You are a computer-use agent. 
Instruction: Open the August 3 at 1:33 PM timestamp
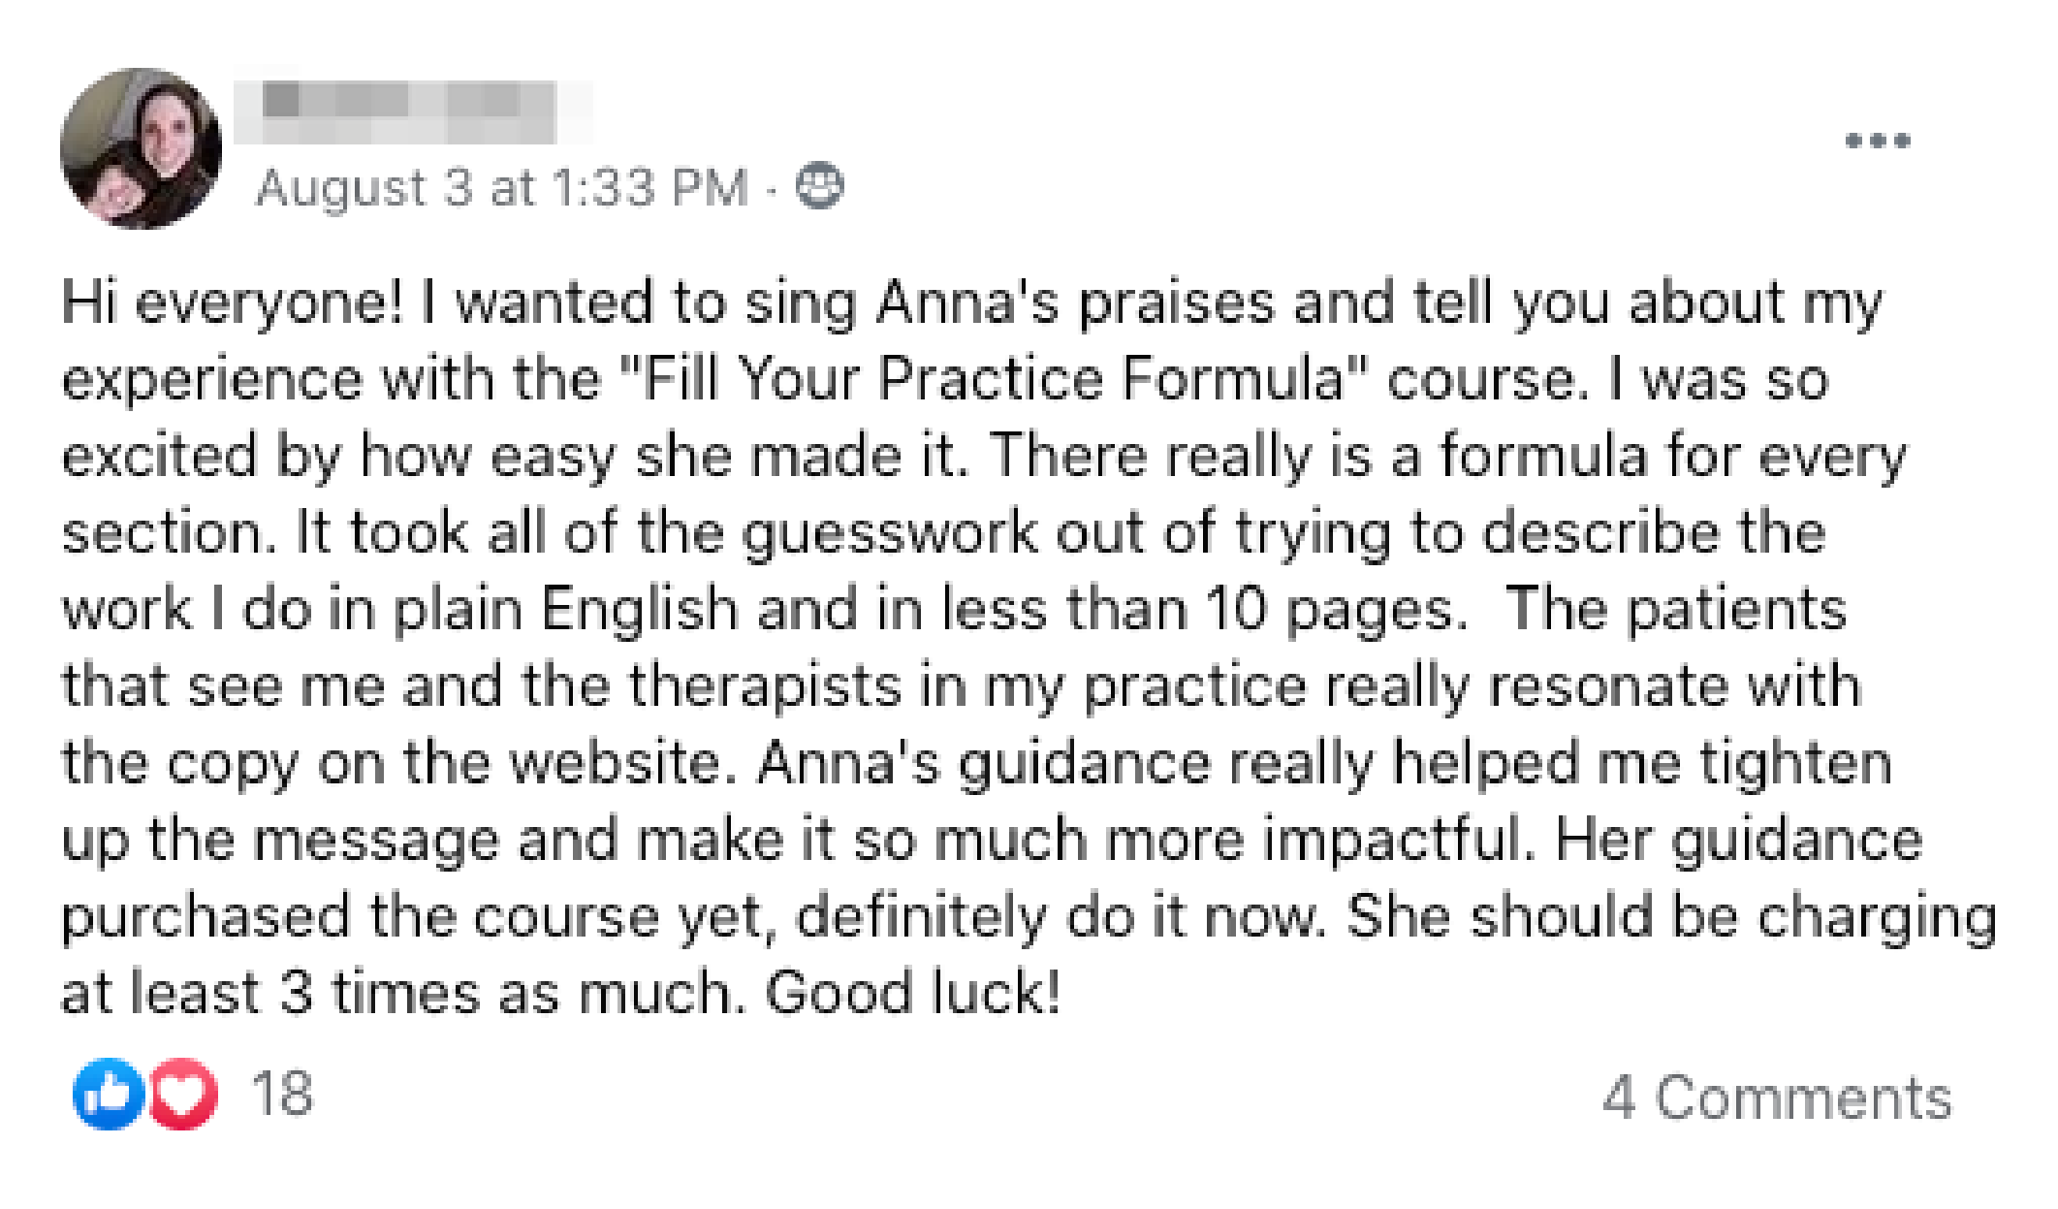click(501, 187)
